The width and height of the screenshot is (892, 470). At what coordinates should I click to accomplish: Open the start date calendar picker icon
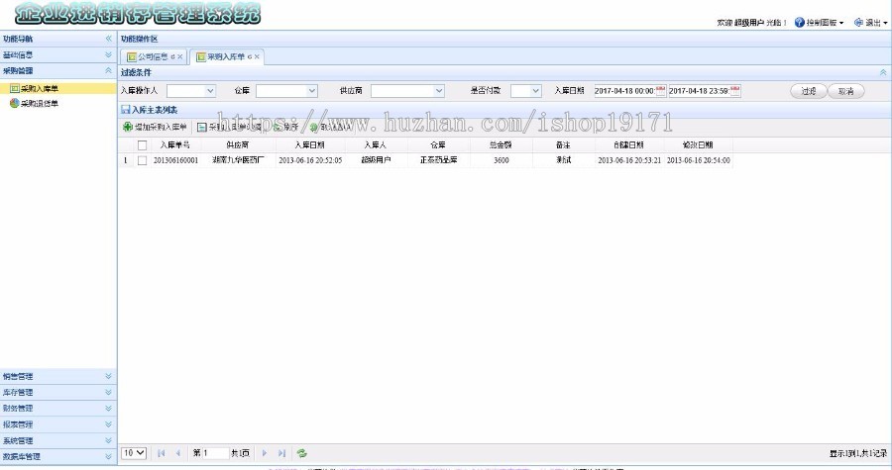(660, 91)
